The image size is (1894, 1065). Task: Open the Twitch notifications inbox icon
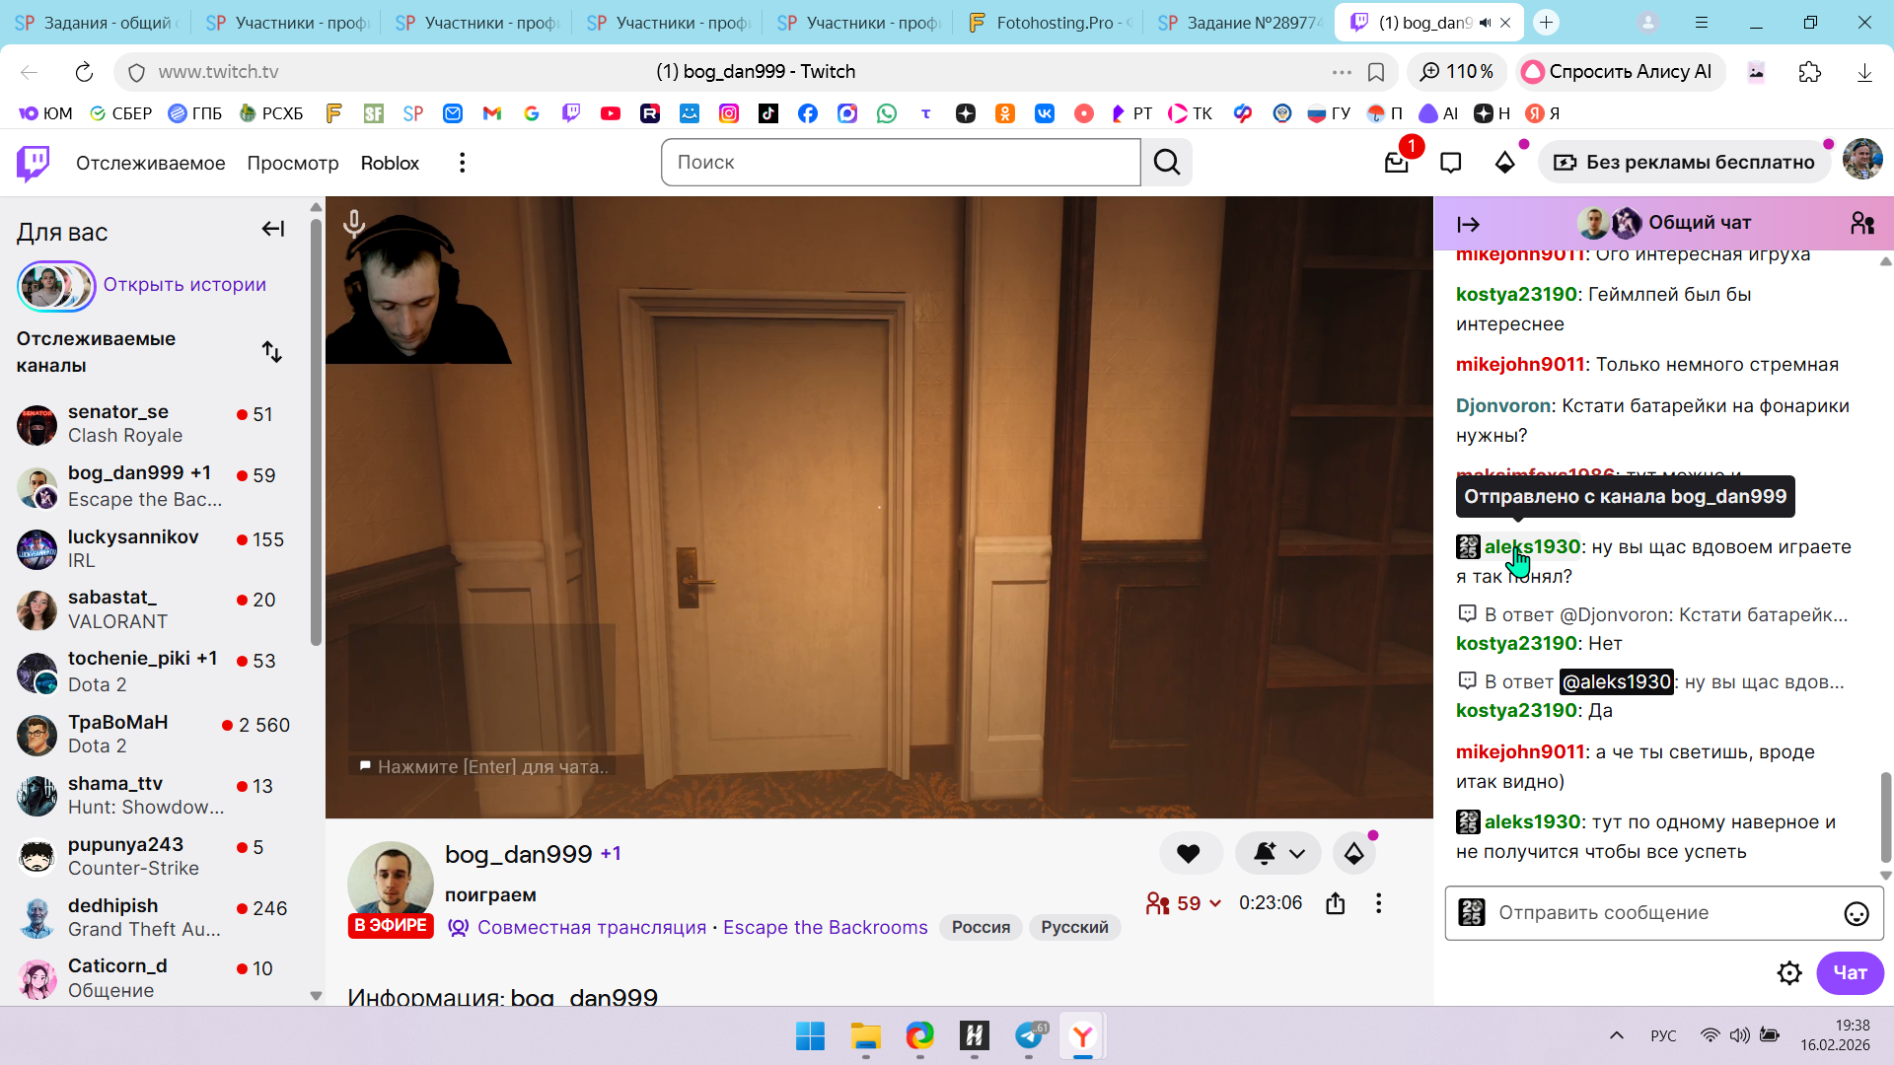tap(1396, 163)
